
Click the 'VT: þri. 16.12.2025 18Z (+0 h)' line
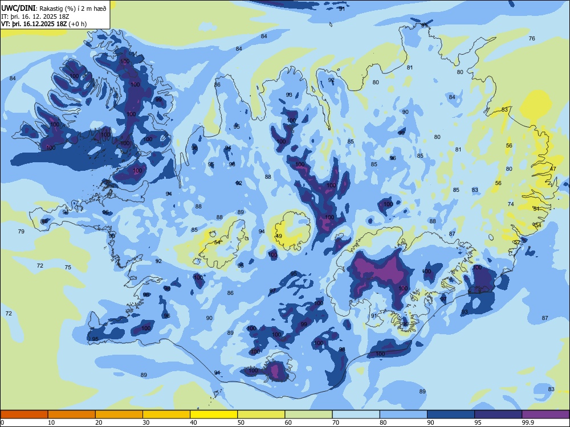(44, 24)
